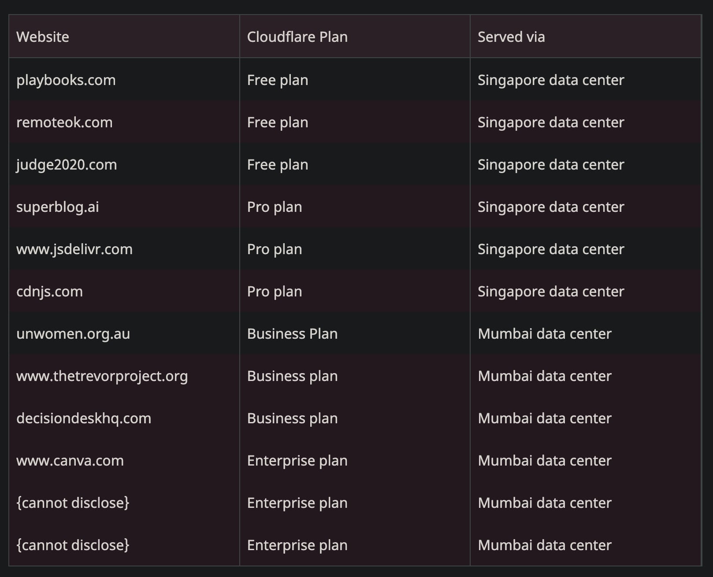Select the remoteok.com website cell
The height and width of the screenshot is (577, 713).
[x=64, y=122]
